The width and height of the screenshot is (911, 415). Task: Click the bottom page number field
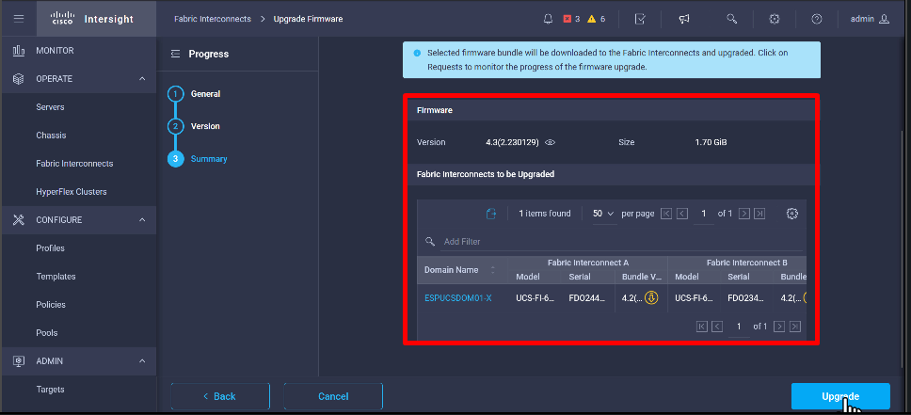click(x=739, y=327)
